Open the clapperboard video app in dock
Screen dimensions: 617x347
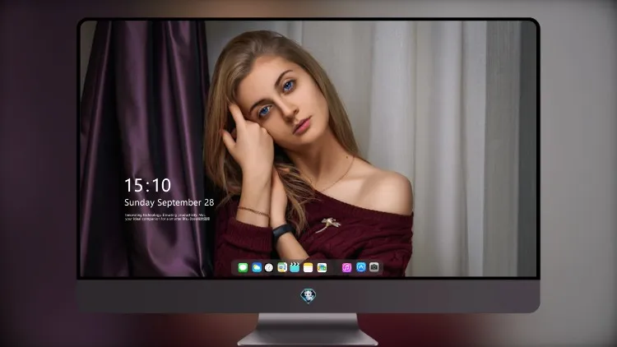[295, 267]
